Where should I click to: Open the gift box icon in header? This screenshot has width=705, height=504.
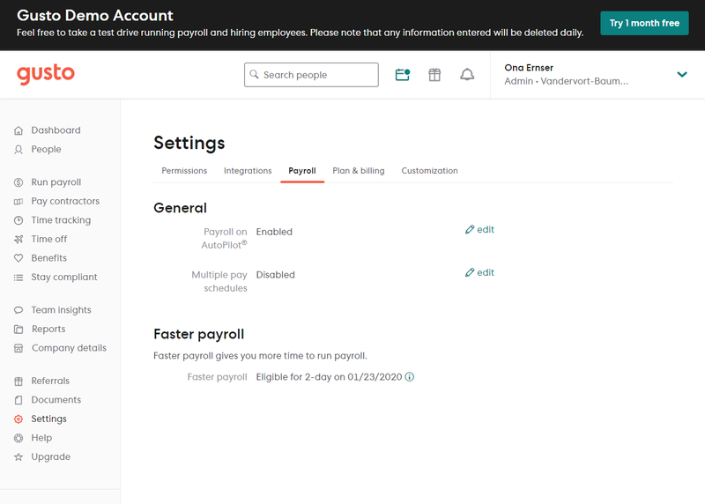coord(434,75)
